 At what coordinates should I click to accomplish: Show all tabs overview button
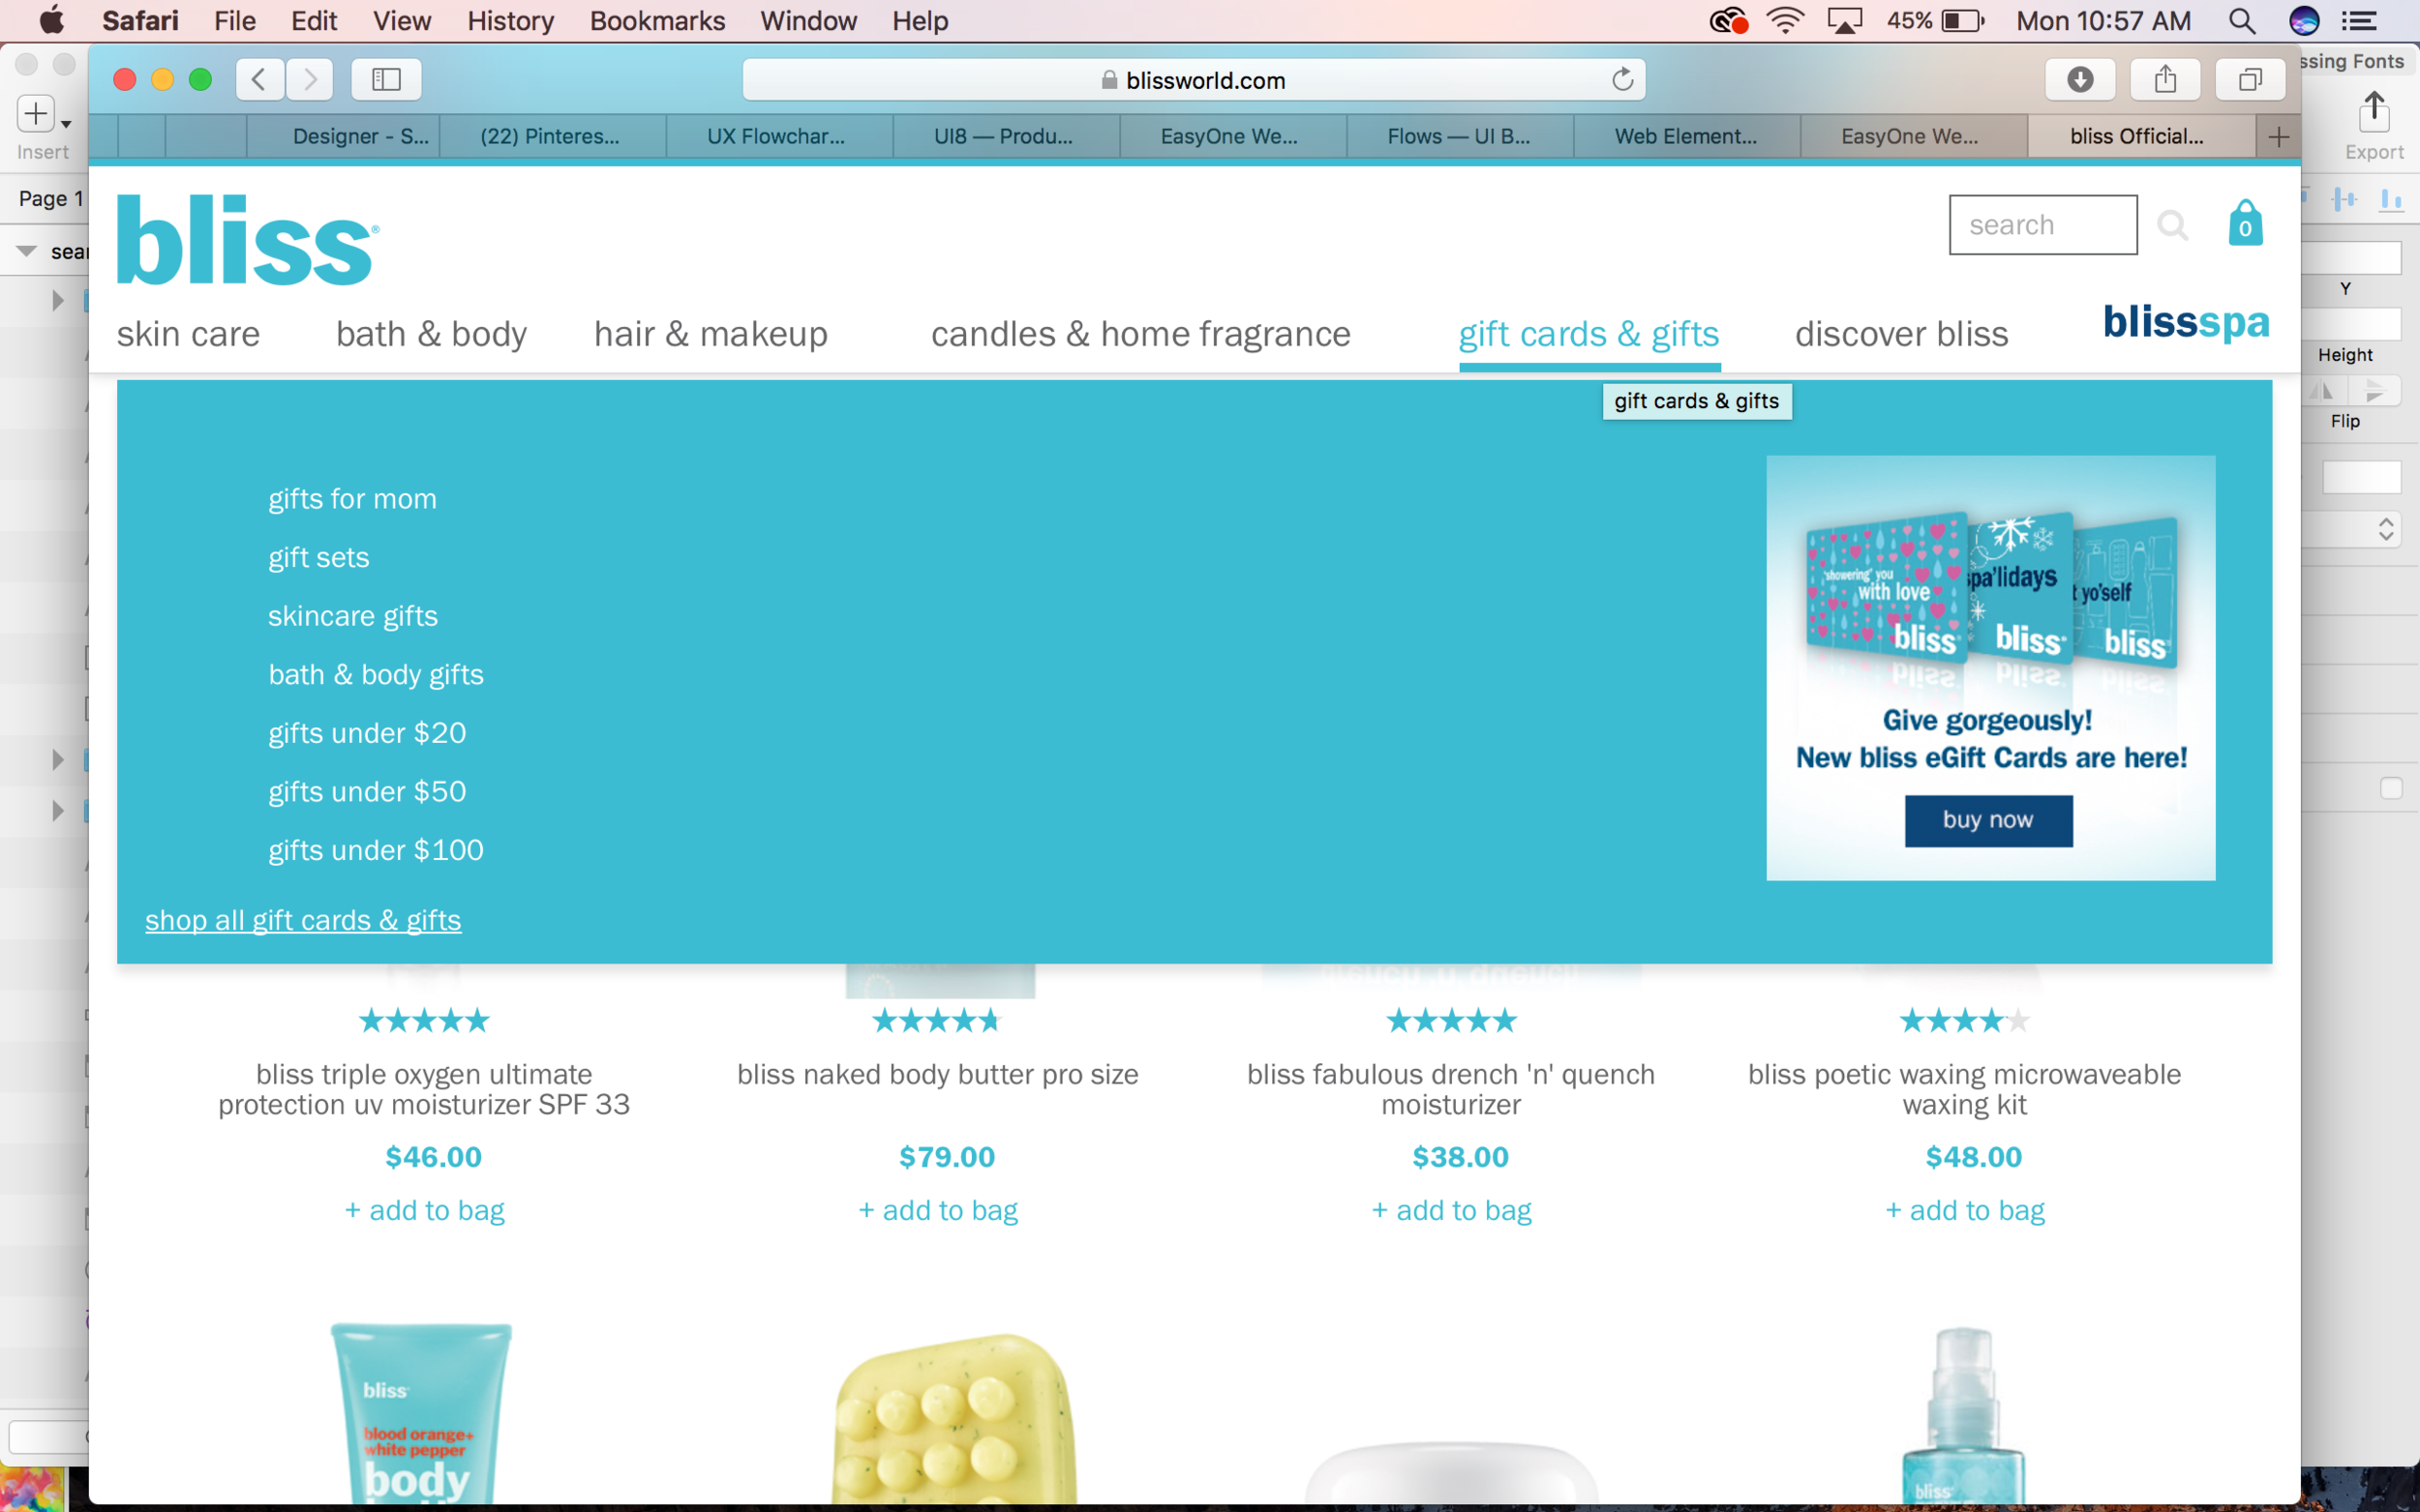click(2250, 79)
